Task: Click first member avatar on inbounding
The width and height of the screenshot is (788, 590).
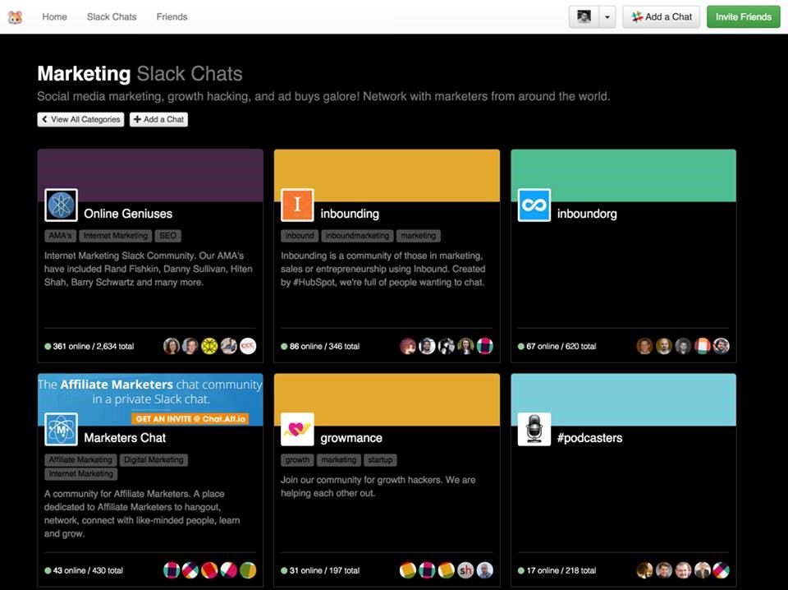Action: point(408,346)
